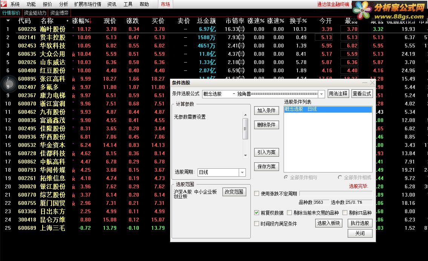
Task: Open the 资讯 menu
Action: (x=112, y=5)
